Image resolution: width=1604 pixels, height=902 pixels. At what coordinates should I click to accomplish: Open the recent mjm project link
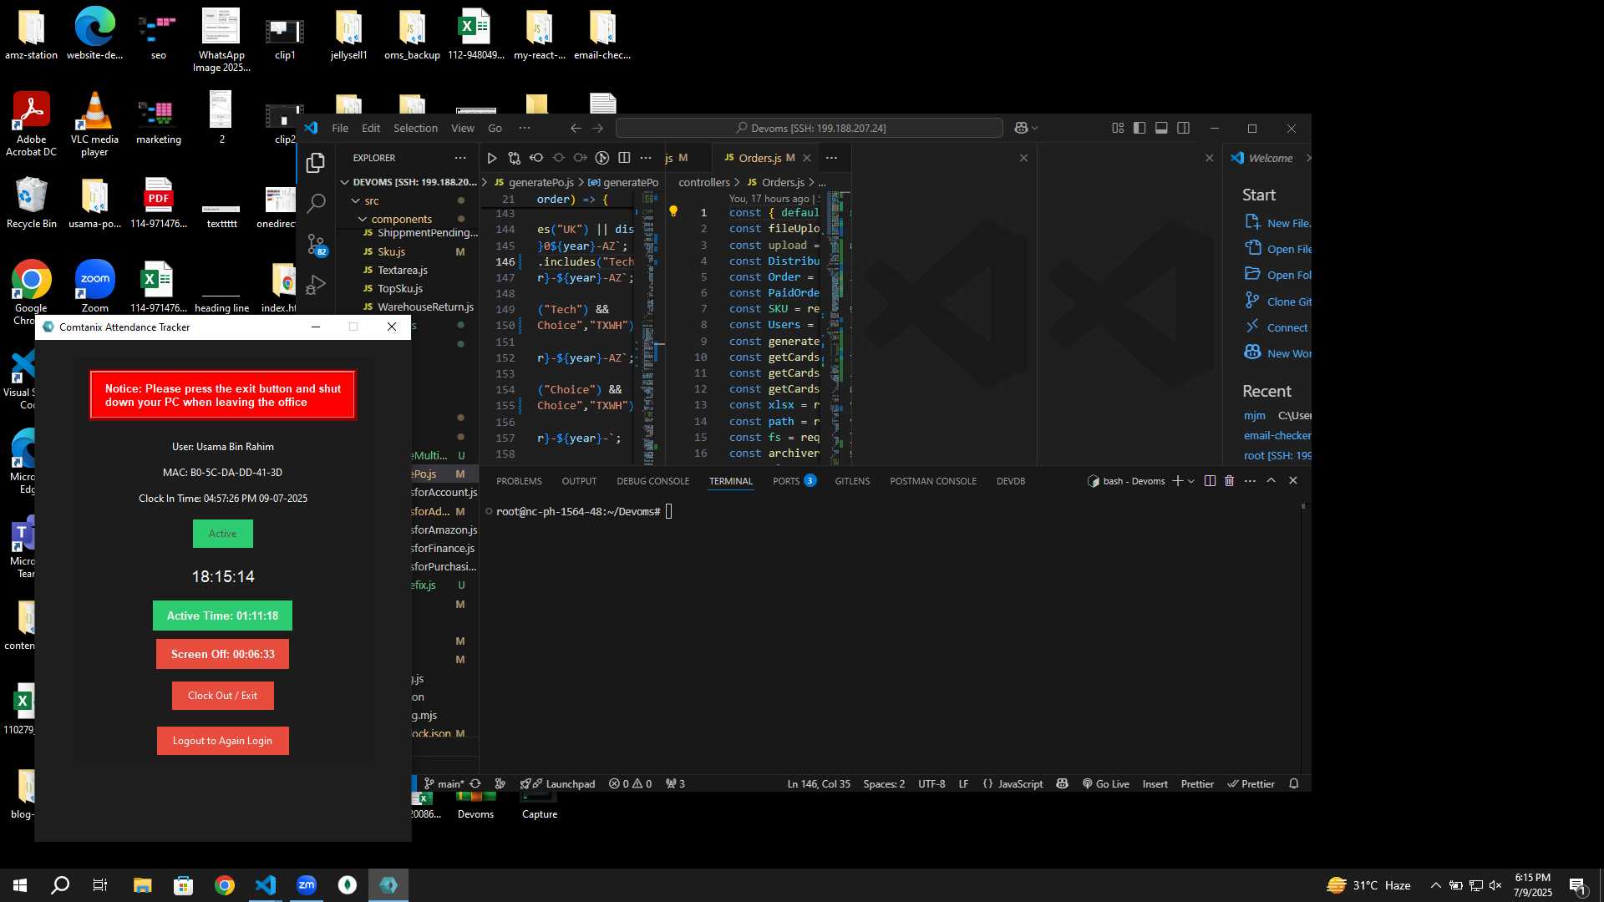click(x=1254, y=415)
